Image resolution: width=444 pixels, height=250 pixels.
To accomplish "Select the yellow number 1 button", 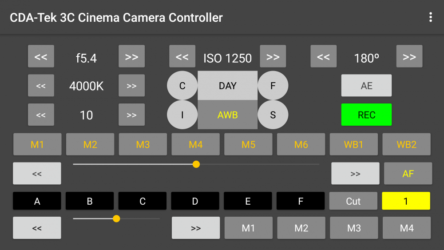I will [x=406, y=201].
